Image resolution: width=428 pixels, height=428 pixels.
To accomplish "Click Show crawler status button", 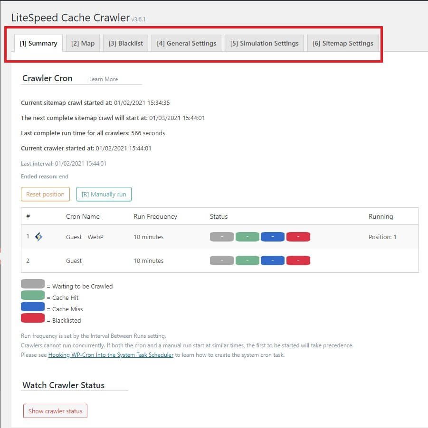I will tap(55, 411).
